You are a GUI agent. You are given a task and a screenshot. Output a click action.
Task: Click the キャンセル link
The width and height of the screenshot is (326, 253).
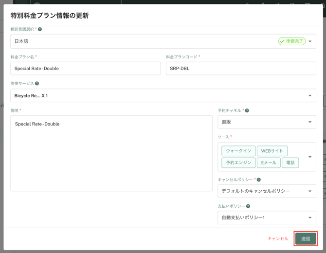point(278,239)
